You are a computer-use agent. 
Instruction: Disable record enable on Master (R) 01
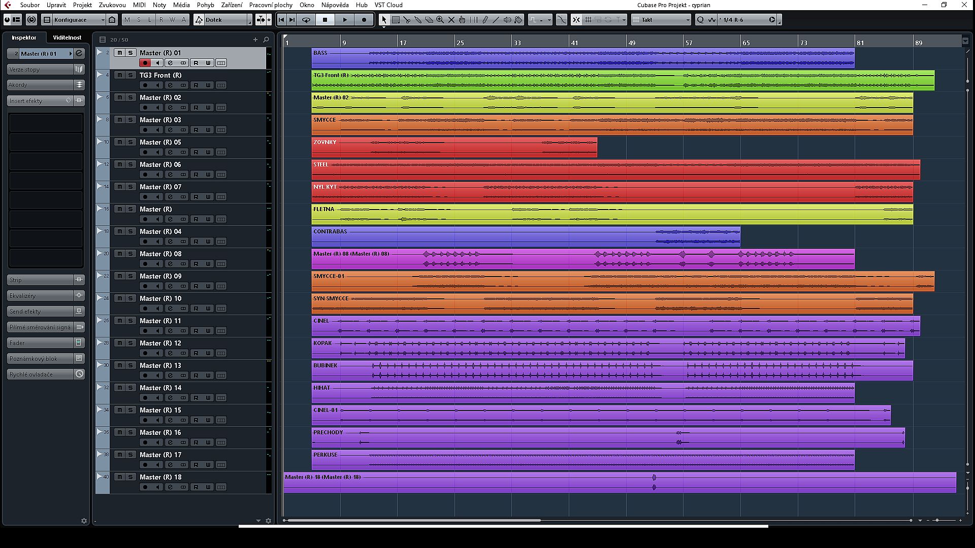pyautogui.click(x=145, y=63)
